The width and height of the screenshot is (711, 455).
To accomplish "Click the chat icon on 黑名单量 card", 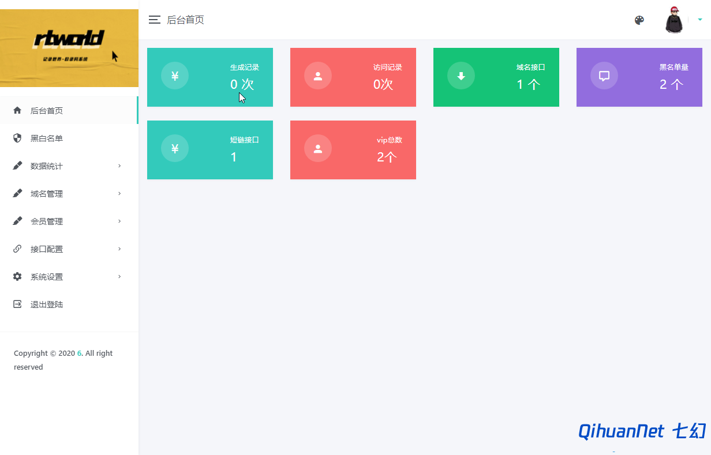I will click(x=604, y=76).
